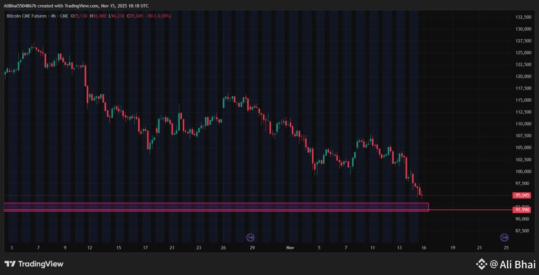Click the purple rollover icon above date 25
The height and width of the screenshot is (275, 539).
[504, 238]
